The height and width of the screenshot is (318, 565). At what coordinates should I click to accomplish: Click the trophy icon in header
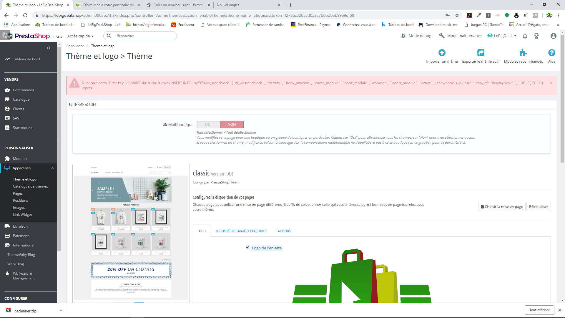click(x=536, y=36)
